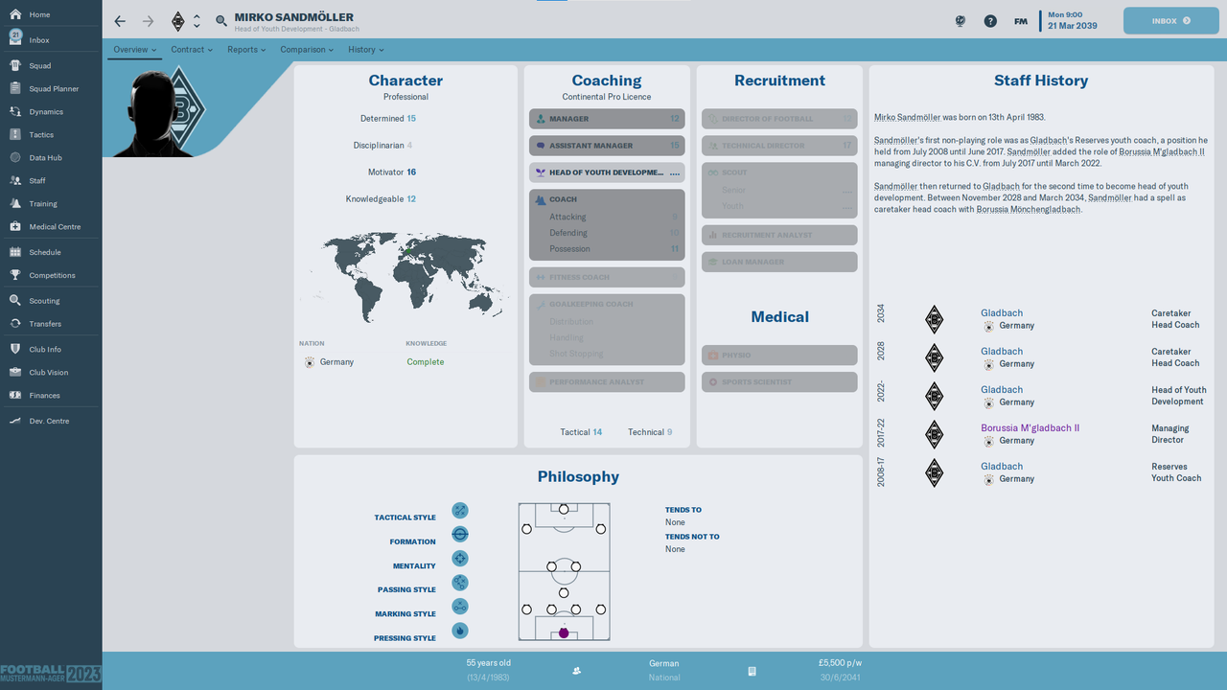Open the Scouting icon

pos(15,301)
